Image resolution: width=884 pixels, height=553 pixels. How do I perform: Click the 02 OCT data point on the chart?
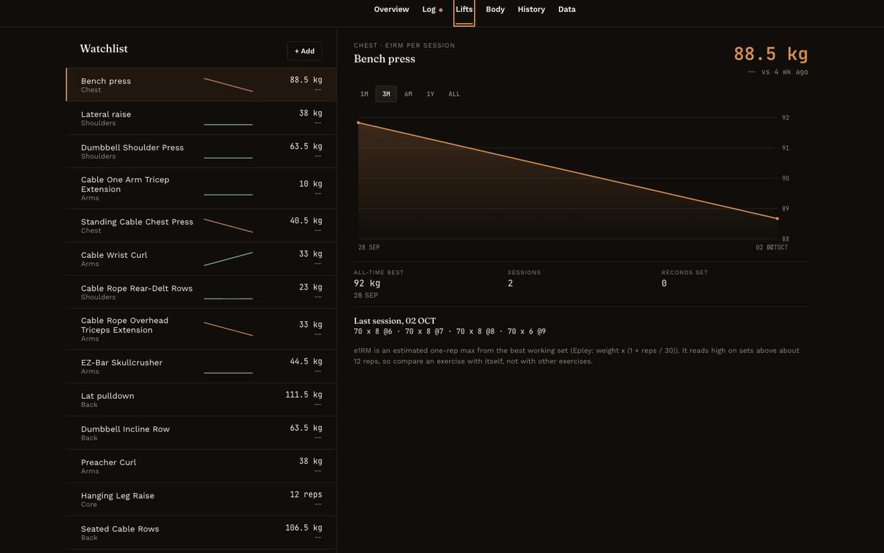(777, 219)
